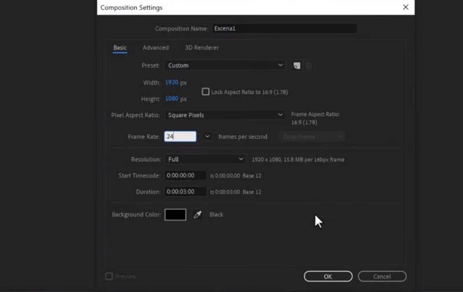Viewport: 463px width, 292px height.
Task: Click the delete preset trash icon
Action: 308,65
